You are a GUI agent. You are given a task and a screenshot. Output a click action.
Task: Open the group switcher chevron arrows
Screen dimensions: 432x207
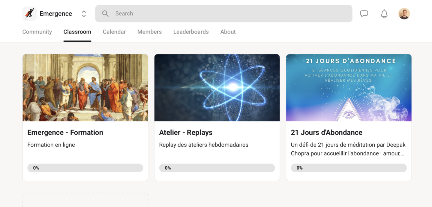coord(84,13)
